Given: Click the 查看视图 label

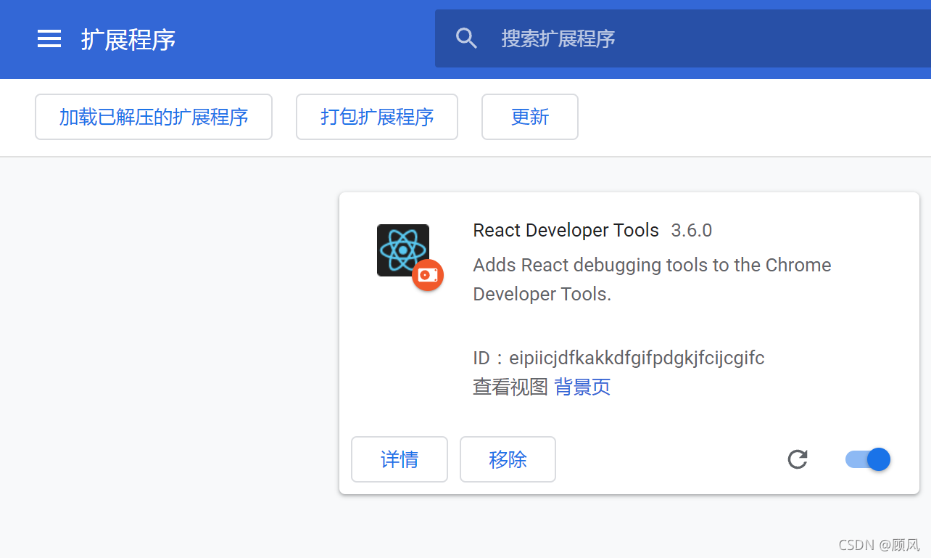Looking at the screenshot, I should click(510, 387).
